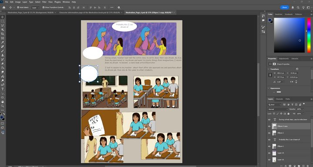Select the Ellipse 1 layer name

(x=280, y=146)
